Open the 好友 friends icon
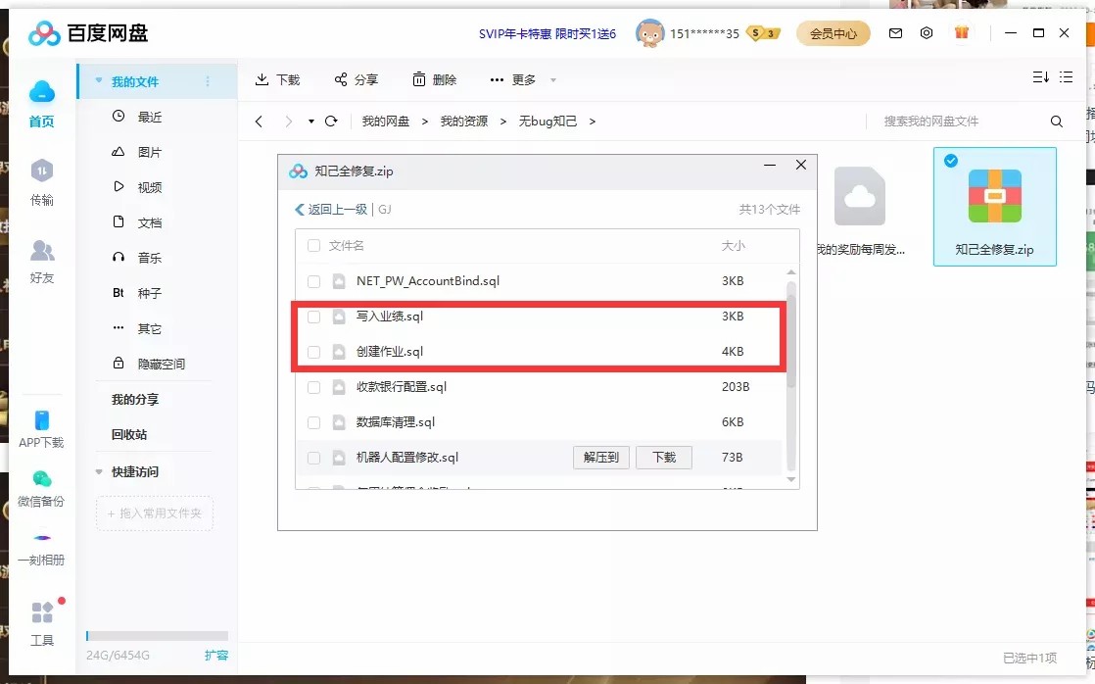1095x684 pixels. point(42,250)
